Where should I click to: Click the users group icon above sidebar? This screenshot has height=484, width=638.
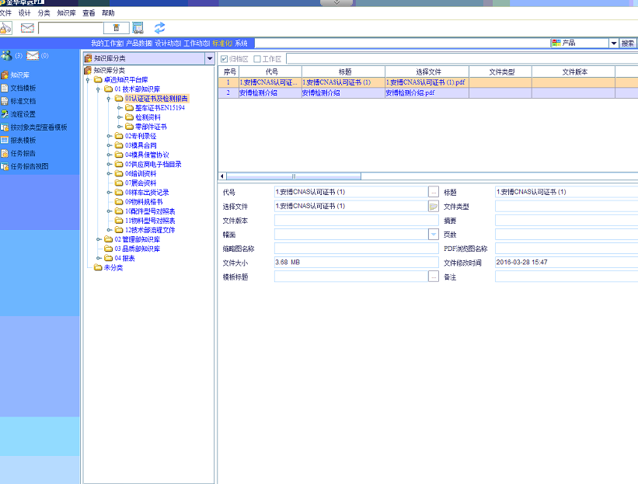tap(7, 56)
